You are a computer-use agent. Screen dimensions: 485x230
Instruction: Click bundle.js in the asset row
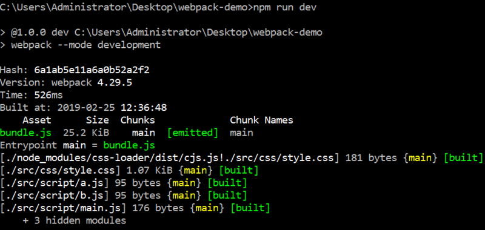pyautogui.click(x=25, y=133)
